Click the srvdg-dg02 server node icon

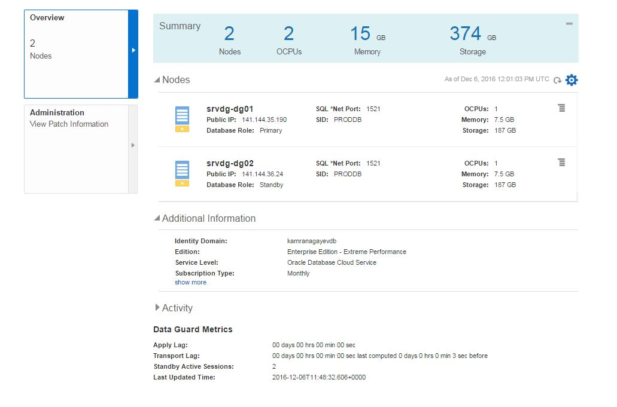(x=182, y=174)
